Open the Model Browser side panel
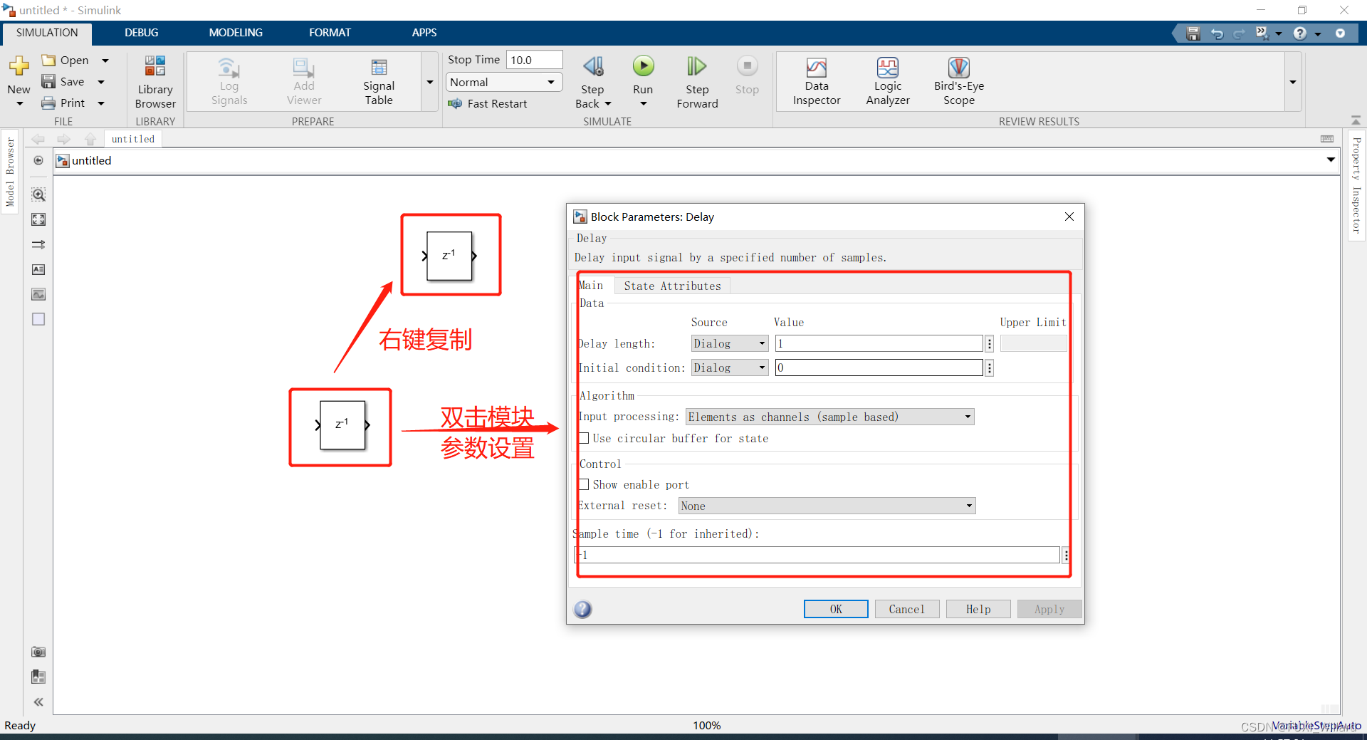The width and height of the screenshot is (1367, 740). tap(10, 172)
